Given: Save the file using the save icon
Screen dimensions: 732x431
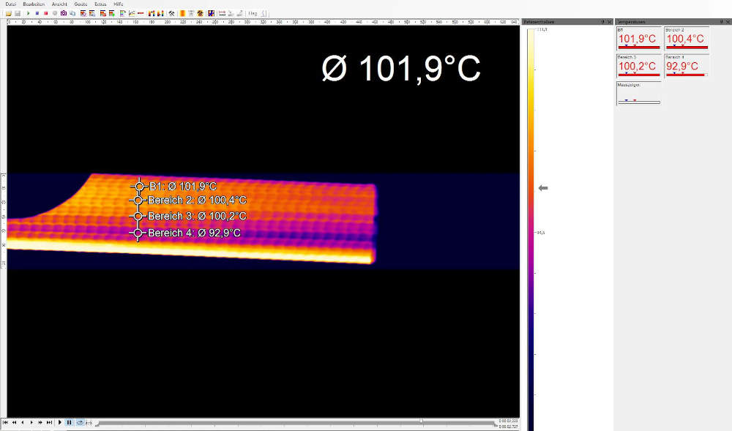Looking at the screenshot, I should (18, 12).
